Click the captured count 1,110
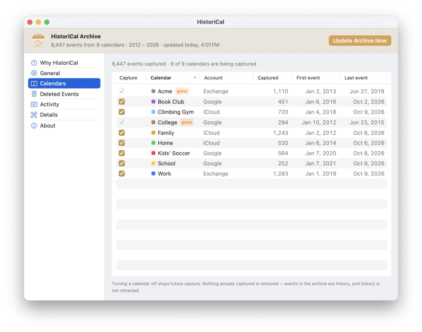The width and height of the screenshot is (422, 332). point(281,91)
